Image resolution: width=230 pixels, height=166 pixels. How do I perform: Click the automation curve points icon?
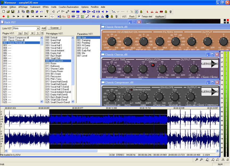[x=113, y=12]
